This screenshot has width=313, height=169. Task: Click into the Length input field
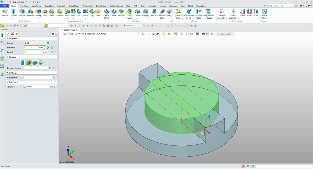click(x=31, y=52)
